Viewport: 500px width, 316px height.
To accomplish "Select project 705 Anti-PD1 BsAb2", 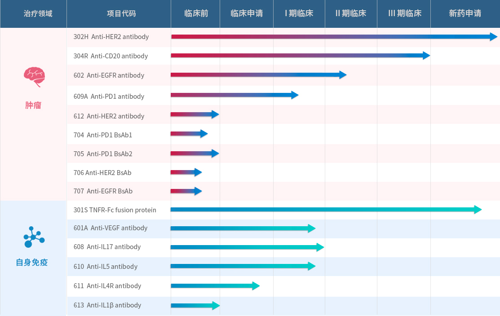I will tap(103, 154).
